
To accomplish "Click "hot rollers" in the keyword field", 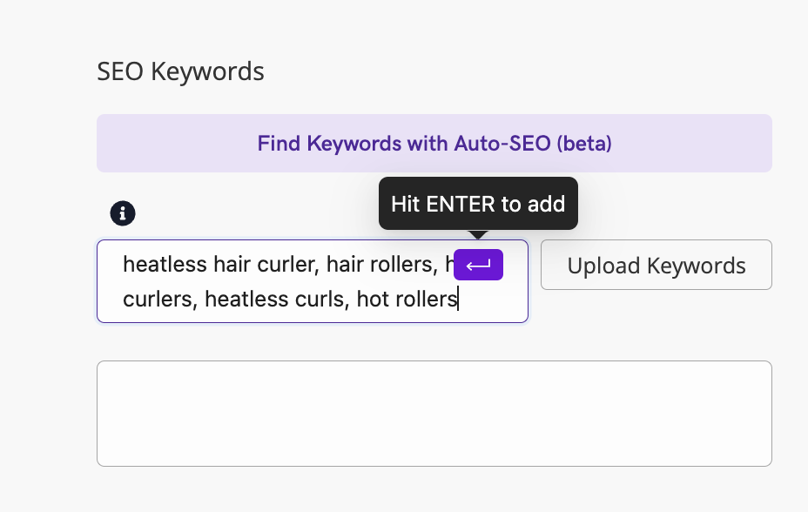I will click(407, 300).
